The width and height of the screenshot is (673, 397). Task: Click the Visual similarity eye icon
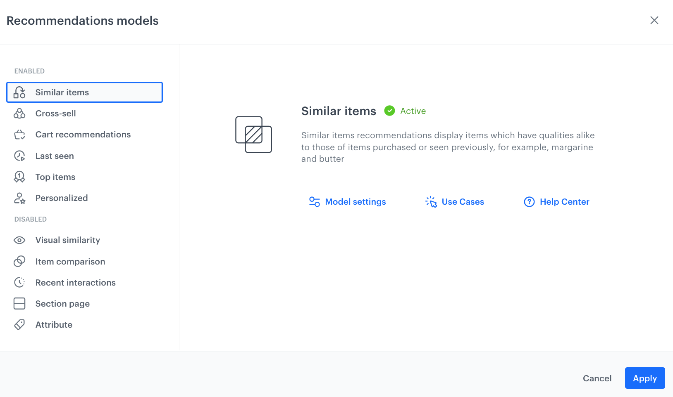pos(19,240)
